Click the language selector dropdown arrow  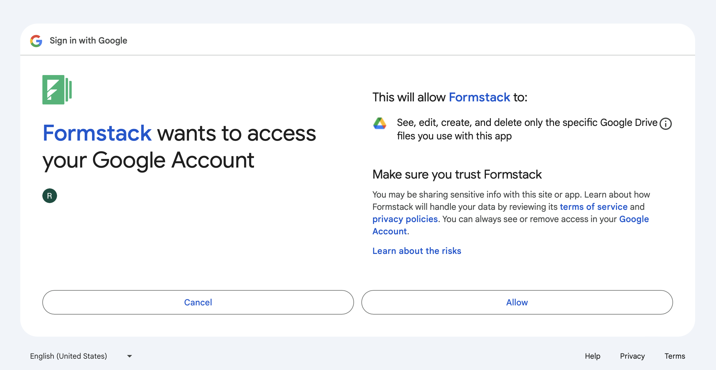[x=129, y=356]
